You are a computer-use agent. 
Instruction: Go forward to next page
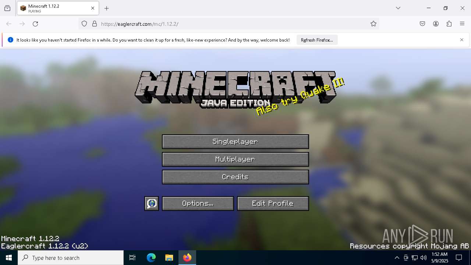[x=22, y=24]
